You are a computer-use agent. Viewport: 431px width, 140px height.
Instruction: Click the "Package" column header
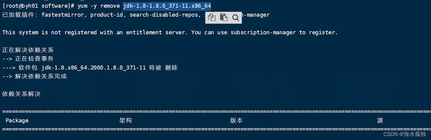tap(17, 120)
